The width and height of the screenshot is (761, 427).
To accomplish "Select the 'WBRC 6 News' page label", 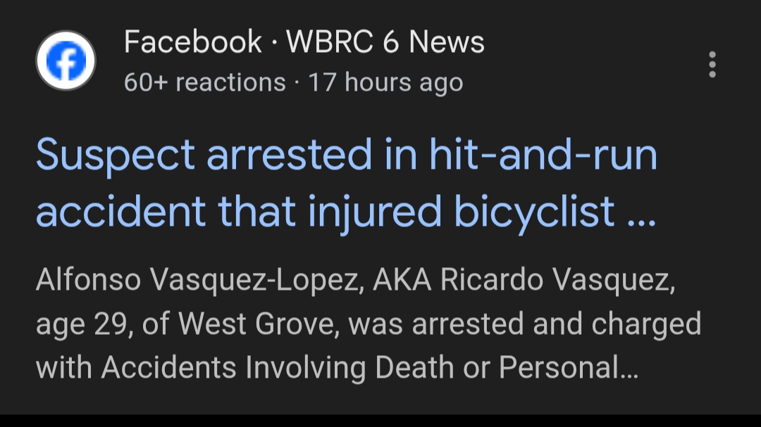I will 385,42.
